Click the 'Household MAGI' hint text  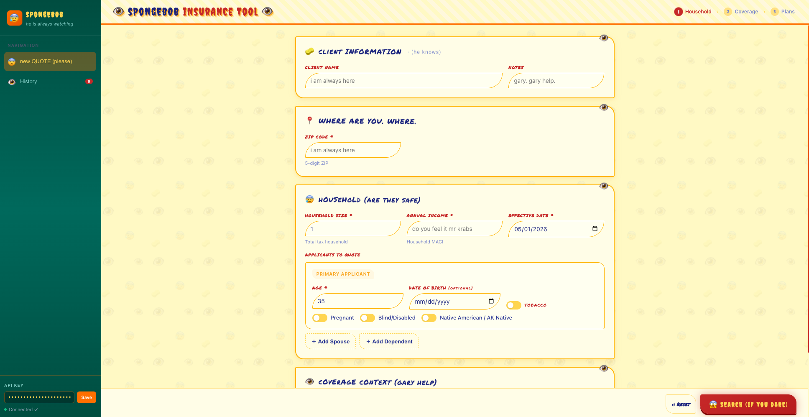(425, 242)
